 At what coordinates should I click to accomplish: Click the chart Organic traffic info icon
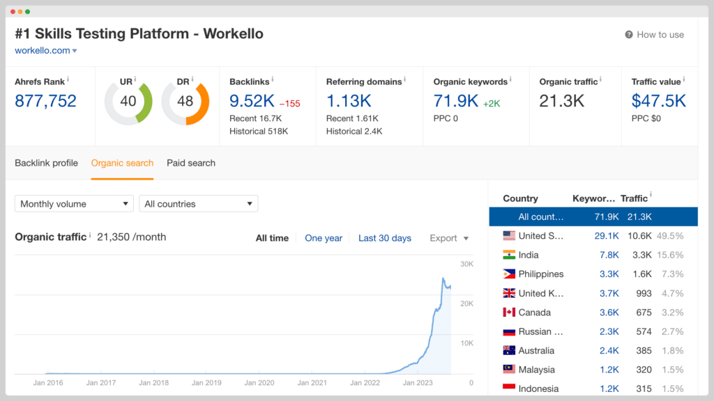[90, 235]
